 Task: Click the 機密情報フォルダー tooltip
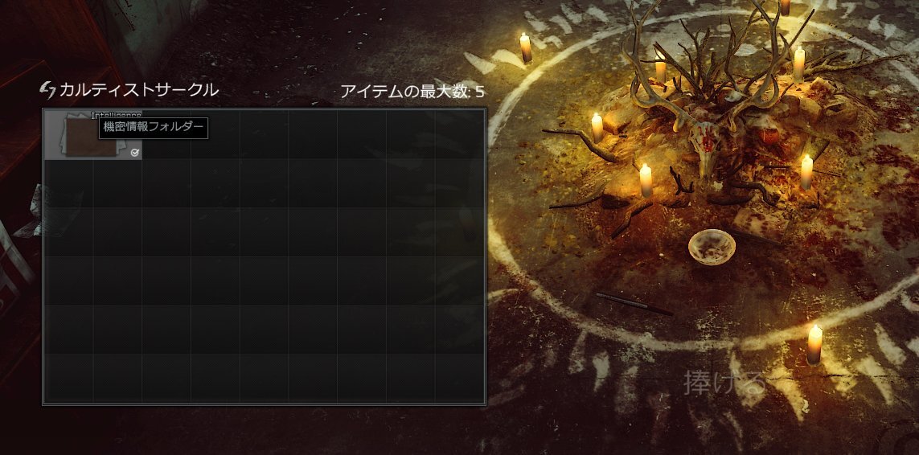point(154,127)
